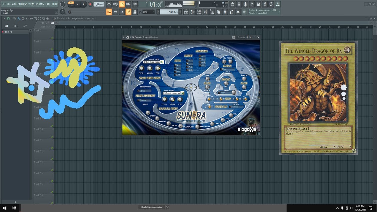Click the download arrow icon in the top toolbar

pos(278,4)
